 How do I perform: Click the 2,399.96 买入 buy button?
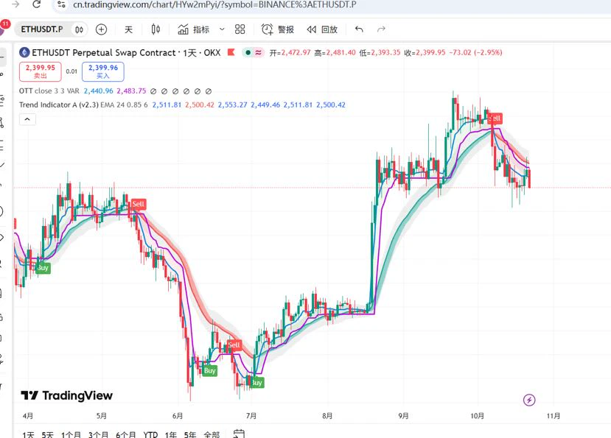click(103, 71)
